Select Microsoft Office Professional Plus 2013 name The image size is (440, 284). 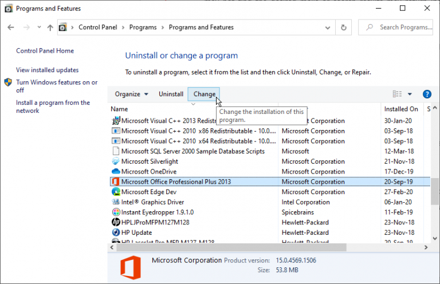176,182
